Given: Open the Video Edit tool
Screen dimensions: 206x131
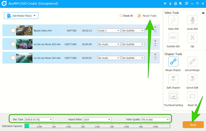Looking at the screenshot, I should click(x=173, y=20).
